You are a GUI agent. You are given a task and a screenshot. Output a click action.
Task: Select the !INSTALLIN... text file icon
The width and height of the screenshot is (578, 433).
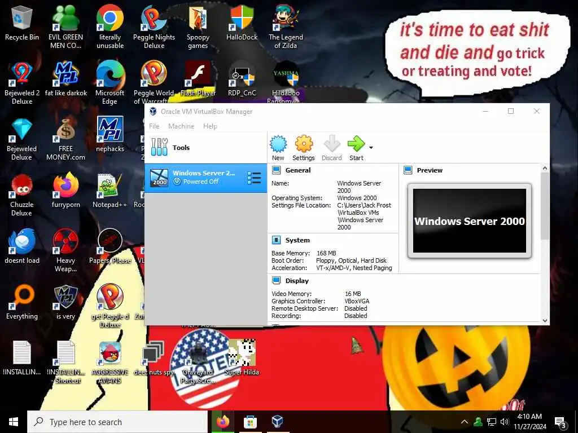[22, 358]
